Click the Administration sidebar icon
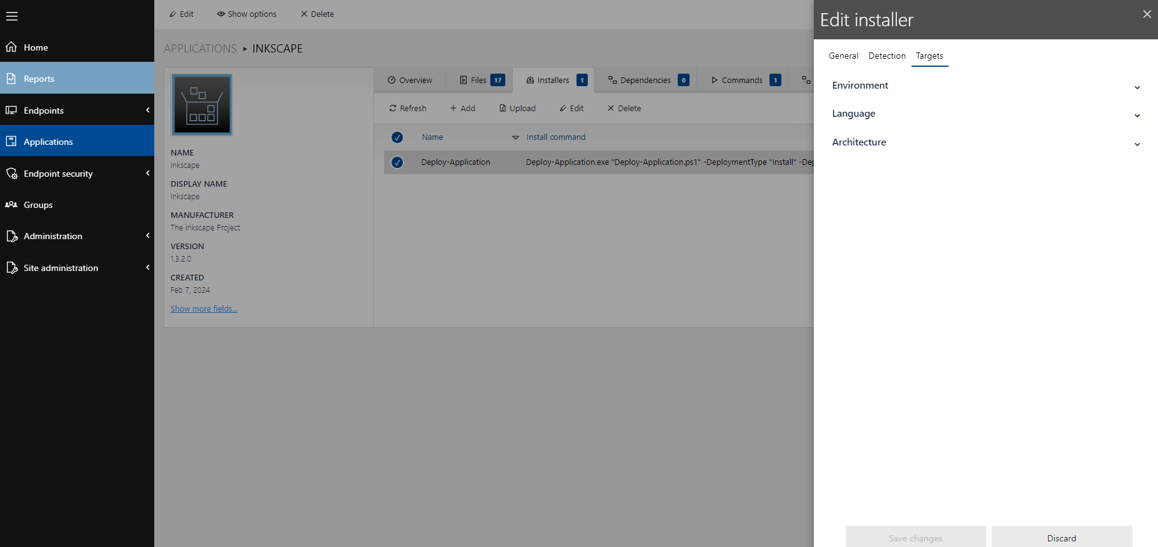Image resolution: width=1158 pixels, height=547 pixels. click(12, 236)
